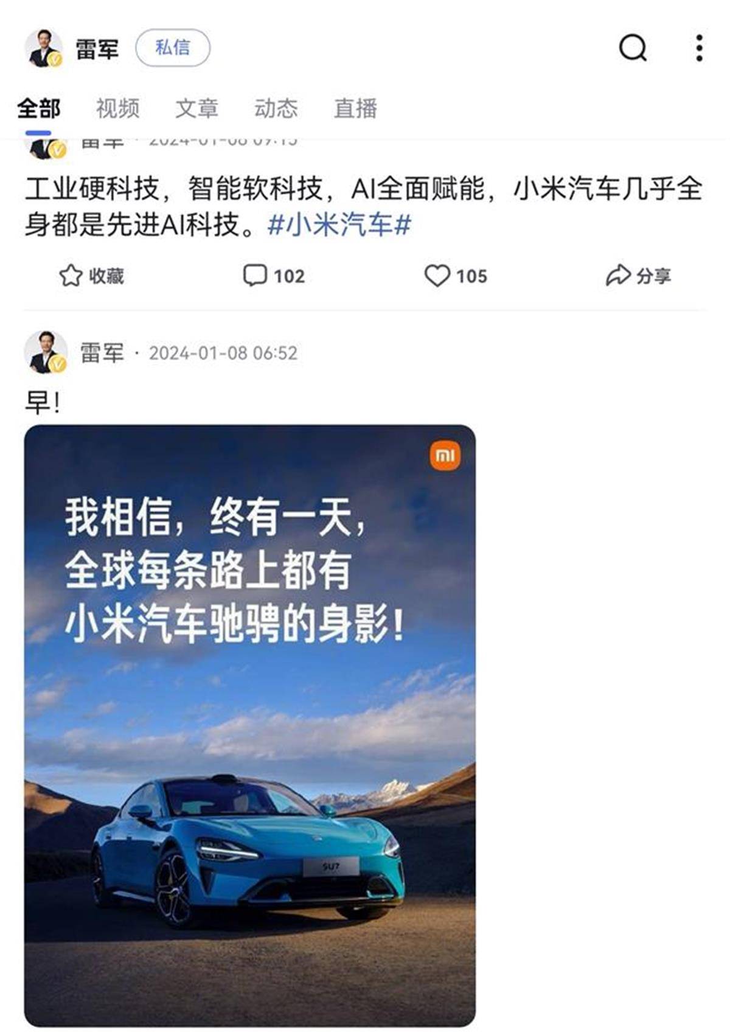Click 雷军's profile avatar in the header
Image resolution: width=730 pixels, height=1035 pixels.
44,47
